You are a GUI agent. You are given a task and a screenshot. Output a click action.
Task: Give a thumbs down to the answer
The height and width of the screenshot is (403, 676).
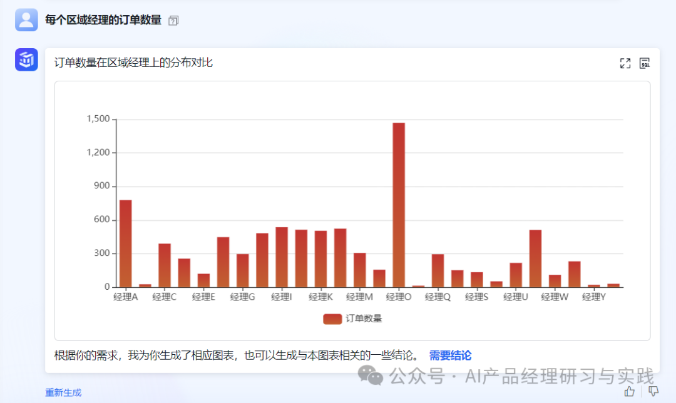click(x=653, y=391)
